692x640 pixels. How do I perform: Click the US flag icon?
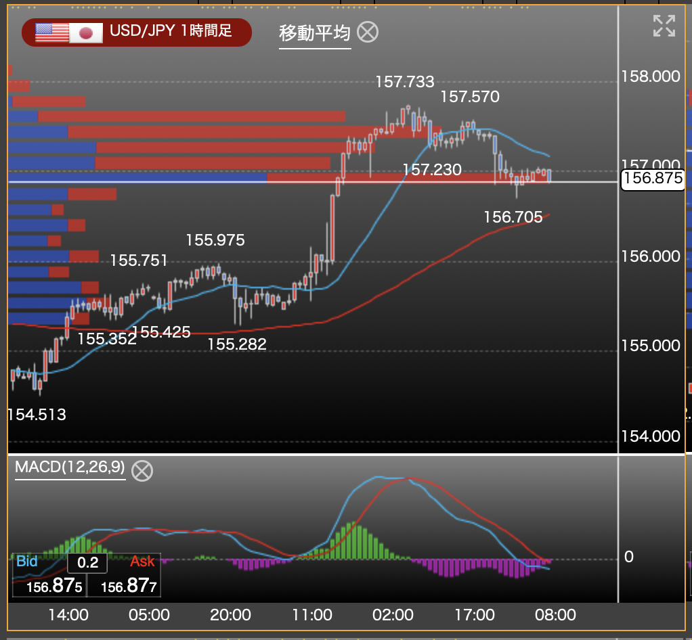pos(52,32)
